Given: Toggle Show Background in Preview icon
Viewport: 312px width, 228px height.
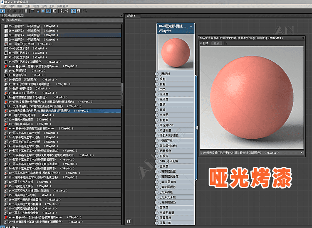Looking at the screenshot, I should 48,11.
